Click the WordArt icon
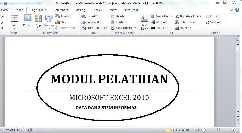The height and width of the screenshot is (133, 242). click(153, 22)
